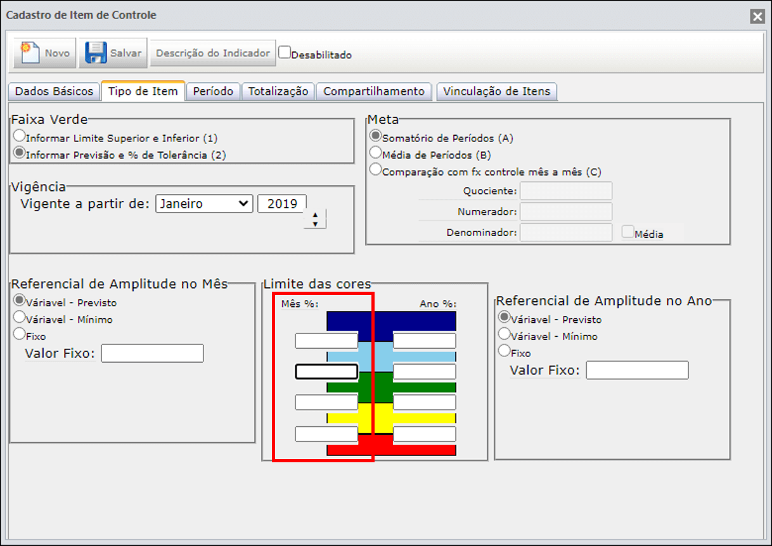This screenshot has width=772, height=546.
Task: Select Fixo under Referencial de Amplitude no Ano
Action: [x=505, y=350]
